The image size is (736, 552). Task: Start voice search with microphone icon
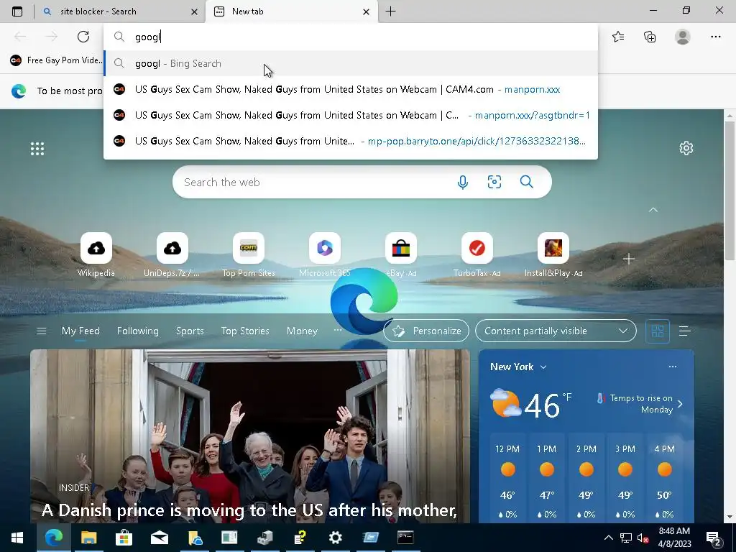(463, 182)
